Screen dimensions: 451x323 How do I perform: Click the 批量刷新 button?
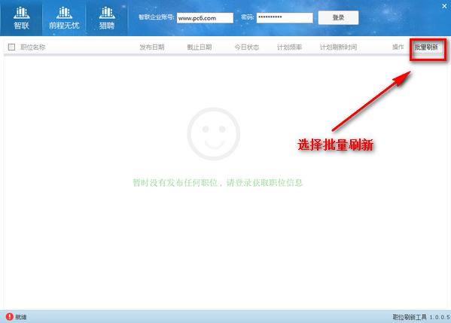tap(427, 47)
